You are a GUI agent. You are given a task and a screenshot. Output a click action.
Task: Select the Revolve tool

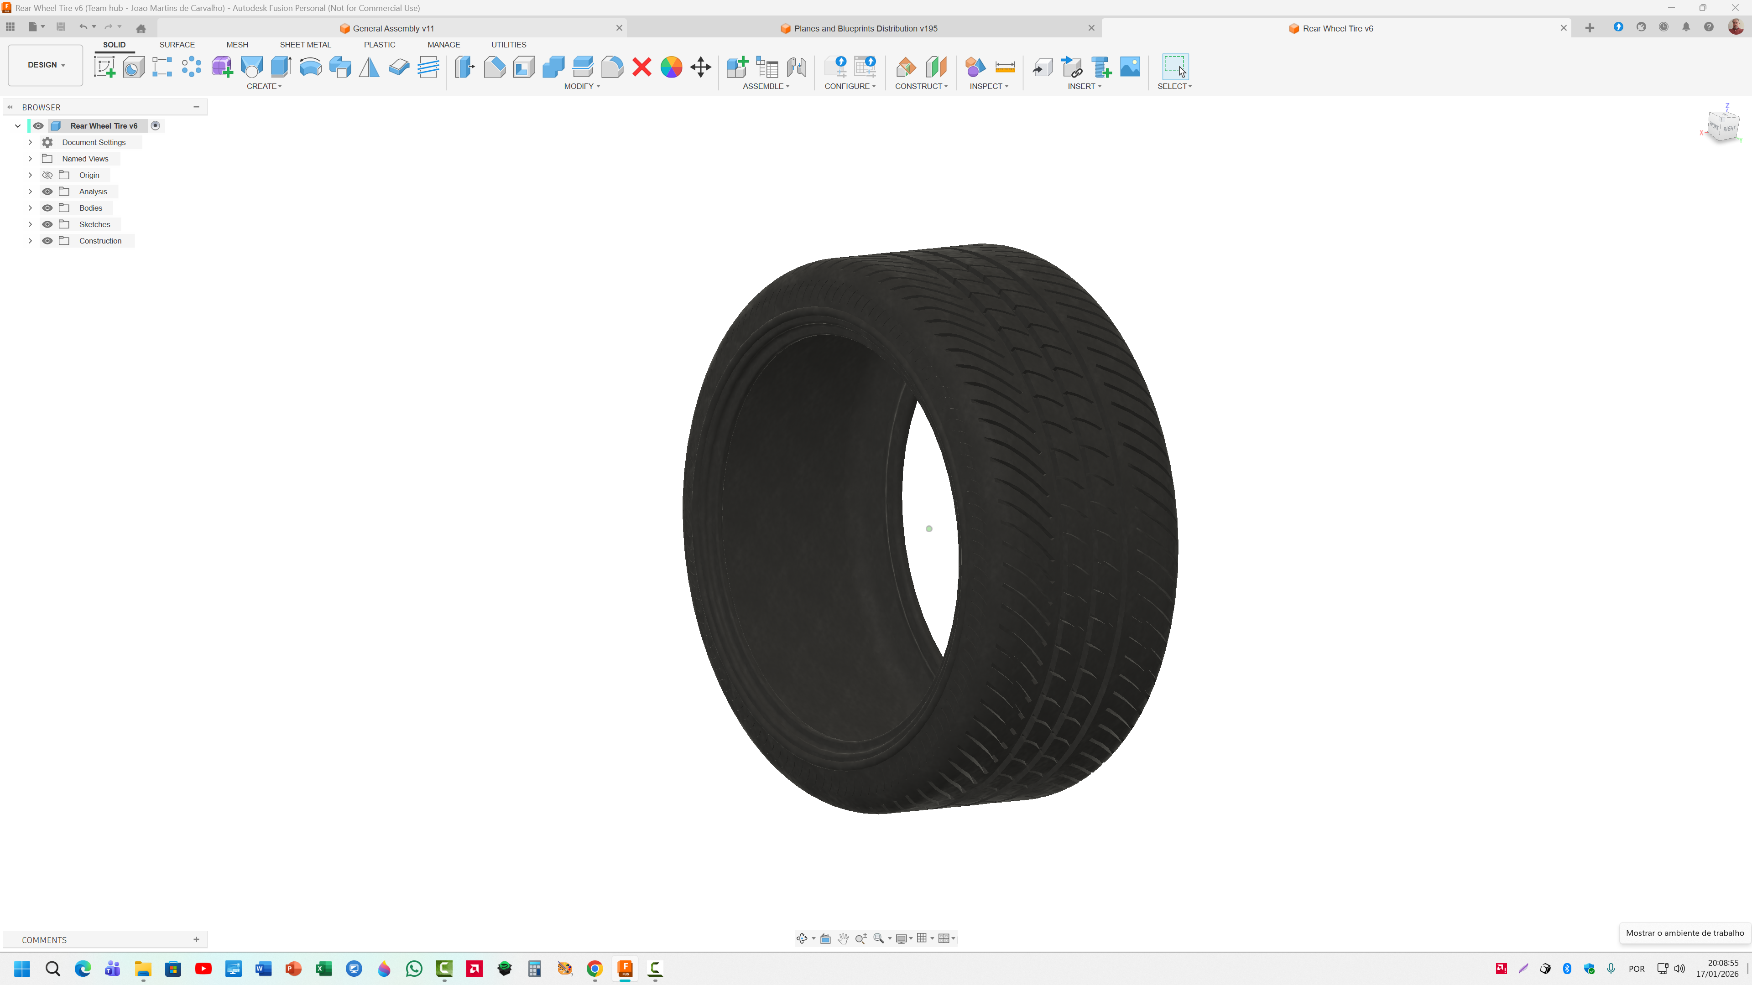pos(310,67)
